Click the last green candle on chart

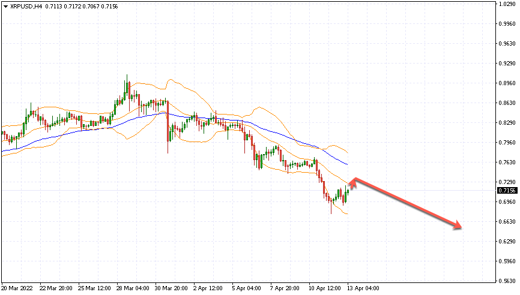click(348, 190)
